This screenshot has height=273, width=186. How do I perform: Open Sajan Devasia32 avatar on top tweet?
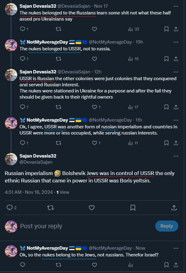coord(11,9)
